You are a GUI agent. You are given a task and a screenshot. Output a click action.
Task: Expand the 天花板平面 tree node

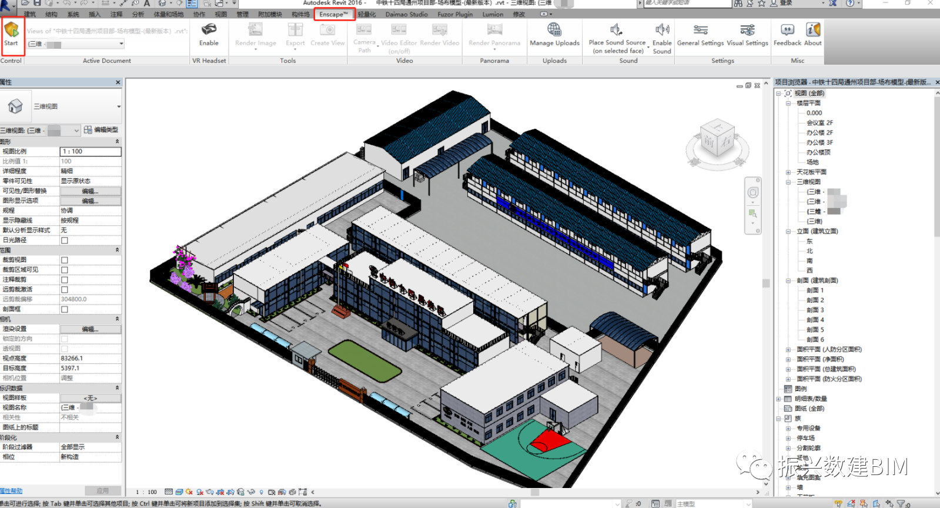tap(788, 172)
